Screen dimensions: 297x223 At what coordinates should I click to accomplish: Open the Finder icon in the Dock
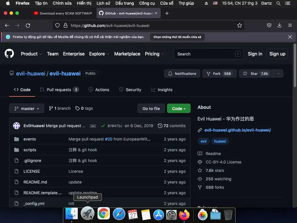pos(72,214)
